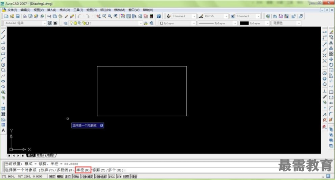Image resolution: width=335 pixels, height=180 pixels.
Task: Click the Zoom Realtime magnifier icon
Action: [104, 16]
